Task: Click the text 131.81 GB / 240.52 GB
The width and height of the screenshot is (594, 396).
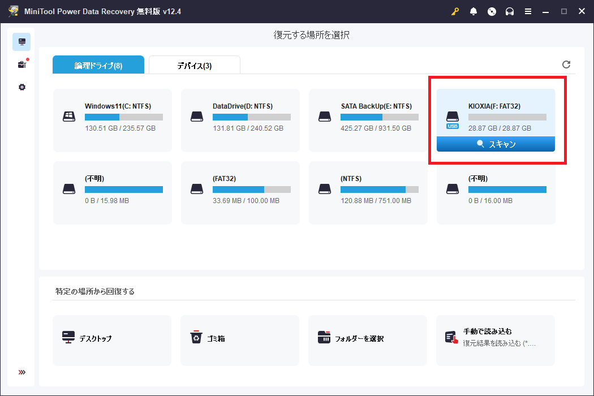Action: 248,128
